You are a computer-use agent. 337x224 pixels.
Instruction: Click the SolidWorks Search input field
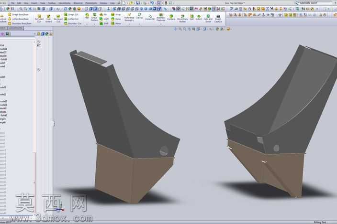coord(315,3)
